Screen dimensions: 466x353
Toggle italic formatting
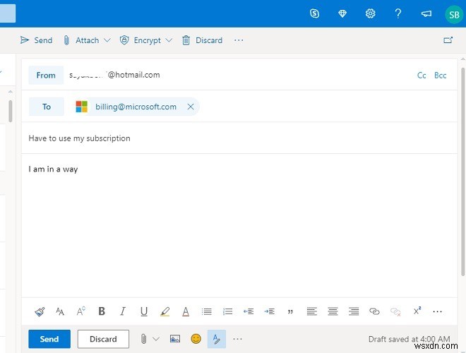click(122, 311)
